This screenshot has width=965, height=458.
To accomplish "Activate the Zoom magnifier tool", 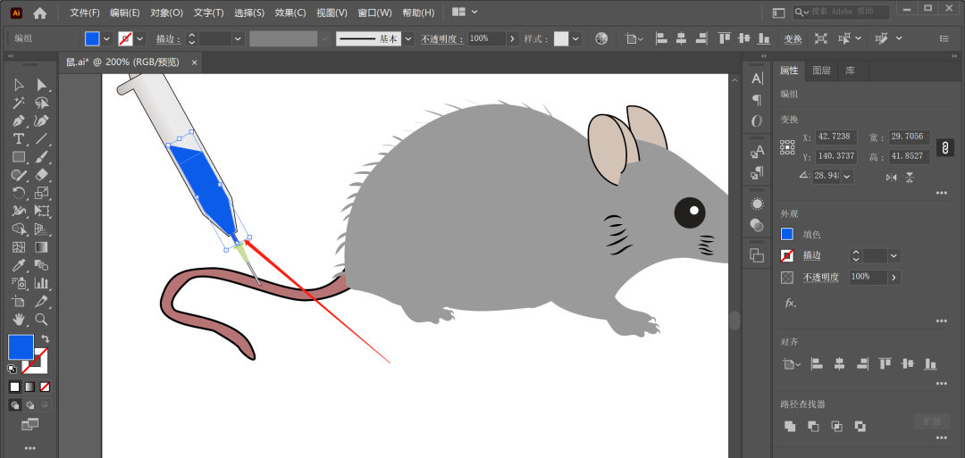I will [x=41, y=320].
